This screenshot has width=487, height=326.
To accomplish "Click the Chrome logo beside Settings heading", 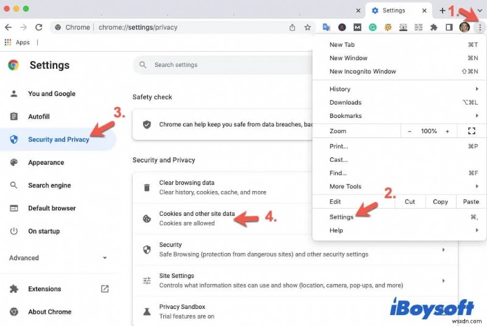I will [13, 65].
